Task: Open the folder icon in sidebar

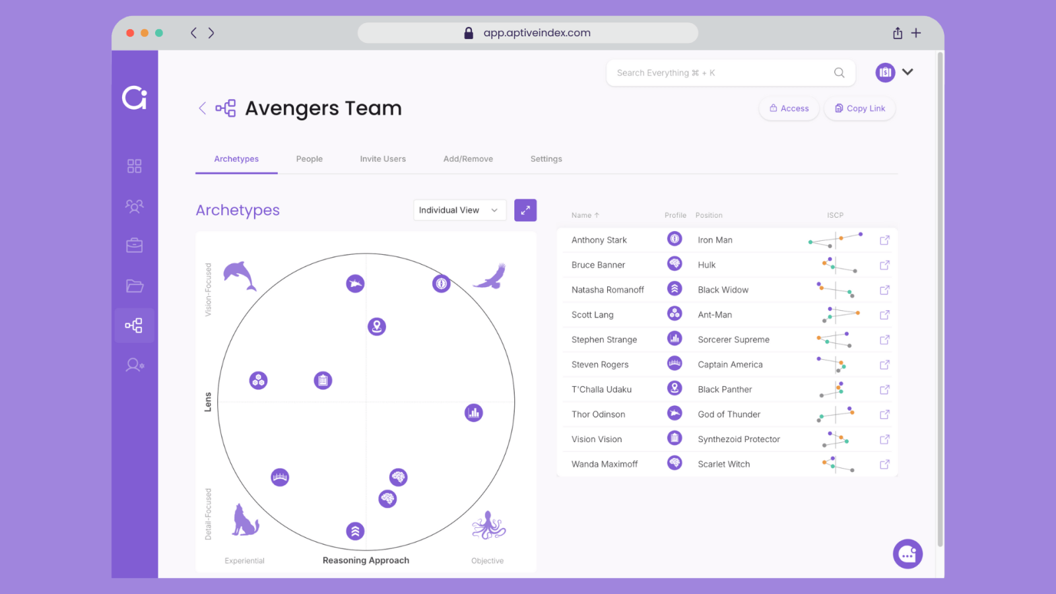Action: click(134, 286)
